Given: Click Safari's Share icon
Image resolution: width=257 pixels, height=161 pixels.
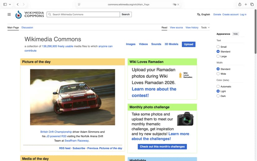Looking at the screenshot, I should [240, 4].
